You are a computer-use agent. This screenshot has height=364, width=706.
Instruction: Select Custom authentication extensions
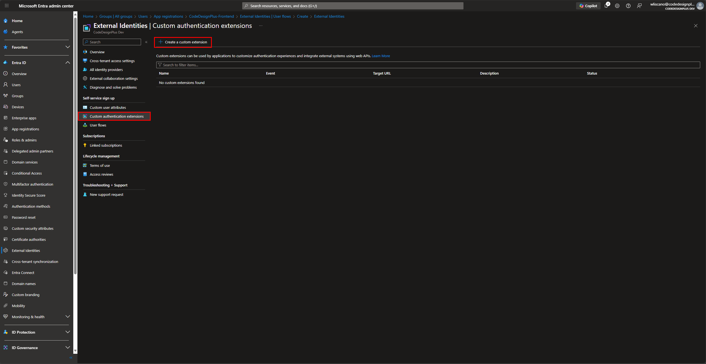tap(114, 116)
